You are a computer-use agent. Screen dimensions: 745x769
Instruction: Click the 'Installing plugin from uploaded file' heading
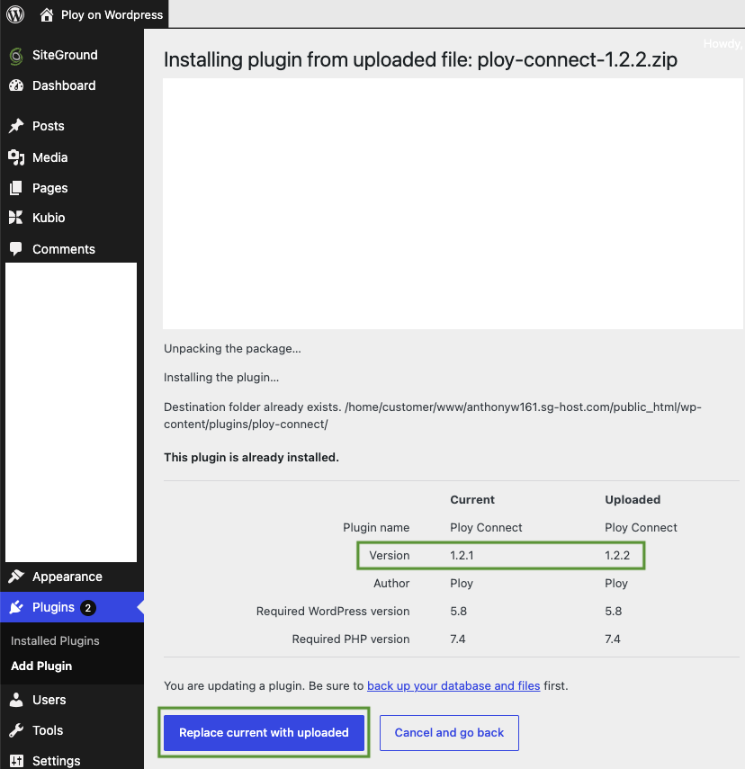click(x=420, y=60)
